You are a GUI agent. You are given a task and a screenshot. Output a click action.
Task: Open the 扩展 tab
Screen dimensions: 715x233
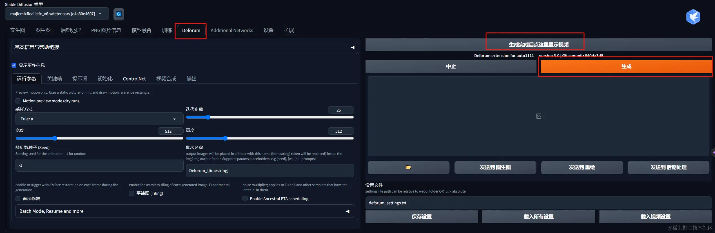pyautogui.click(x=289, y=30)
